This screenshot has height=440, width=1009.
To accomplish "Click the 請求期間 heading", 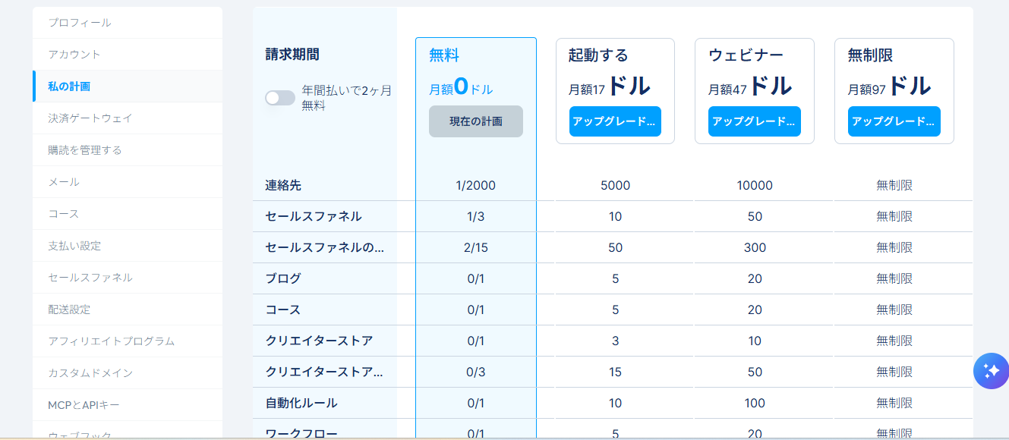I will pyautogui.click(x=292, y=54).
